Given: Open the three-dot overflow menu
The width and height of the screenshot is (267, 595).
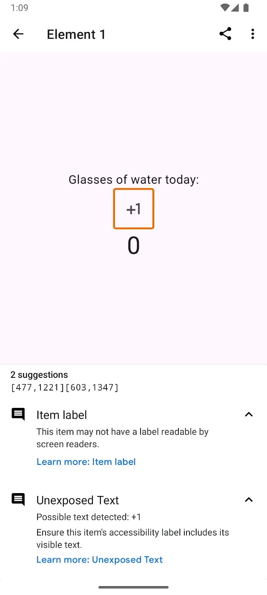Looking at the screenshot, I should 253,34.
